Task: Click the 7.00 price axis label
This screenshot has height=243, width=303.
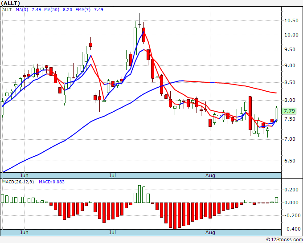Action: (x=290, y=139)
